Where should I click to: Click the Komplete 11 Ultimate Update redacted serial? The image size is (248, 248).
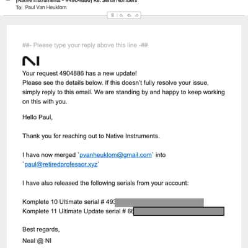click(179, 211)
